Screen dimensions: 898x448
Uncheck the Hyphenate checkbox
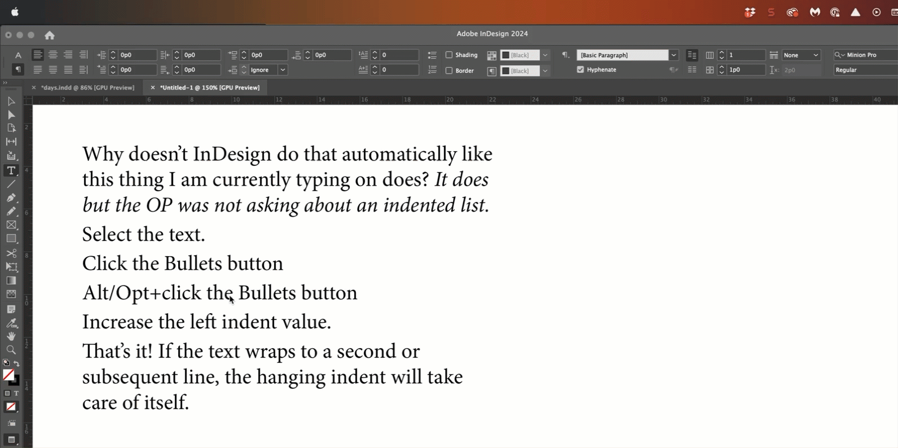coord(580,69)
